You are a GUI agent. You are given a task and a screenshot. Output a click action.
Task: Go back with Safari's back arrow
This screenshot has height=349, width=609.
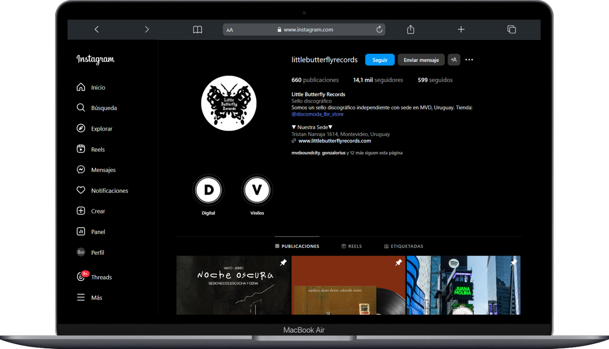click(x=97, y=29)
